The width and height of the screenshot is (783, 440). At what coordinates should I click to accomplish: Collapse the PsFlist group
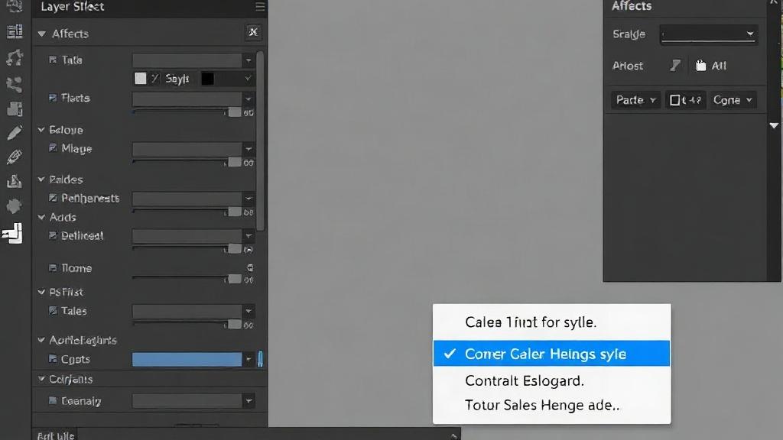coord(41,292)
